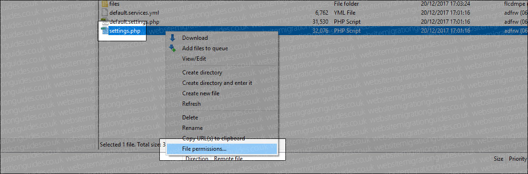528x174 pixels.
Task: Click the Selected 1 file status text
Action: click(133, 145)
